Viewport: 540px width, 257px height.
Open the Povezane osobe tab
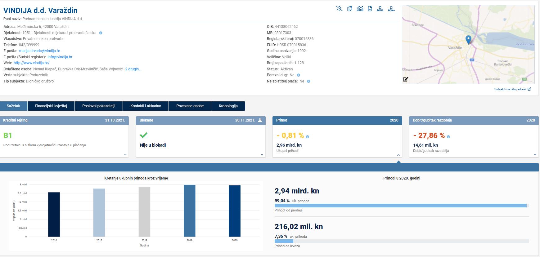coord(190,106)
